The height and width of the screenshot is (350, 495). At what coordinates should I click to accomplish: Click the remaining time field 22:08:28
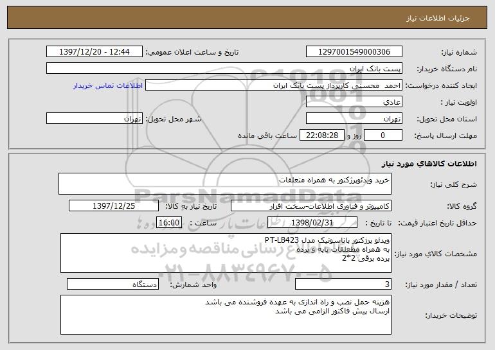(321, 136)
